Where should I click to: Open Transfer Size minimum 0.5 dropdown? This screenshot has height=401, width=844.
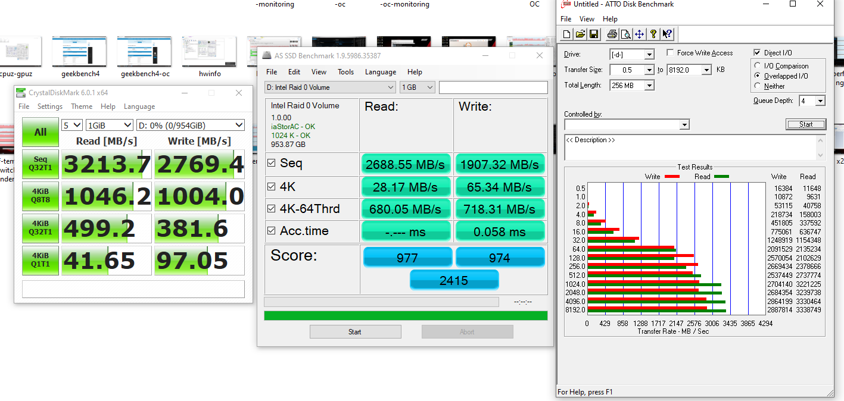point(649,70)
